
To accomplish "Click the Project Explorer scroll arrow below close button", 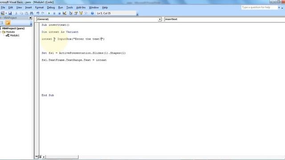I will click(x=31, y=24).
